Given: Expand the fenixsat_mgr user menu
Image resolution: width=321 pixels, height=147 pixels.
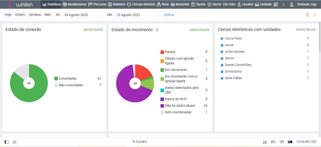Looking at the screenshot, I should pos(303,5).
